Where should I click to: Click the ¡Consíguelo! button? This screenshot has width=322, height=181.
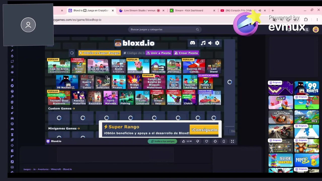click(x=204, y=130)
